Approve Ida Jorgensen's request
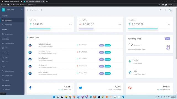The width and height of the screenshot is (177, 99). point(108,66)
